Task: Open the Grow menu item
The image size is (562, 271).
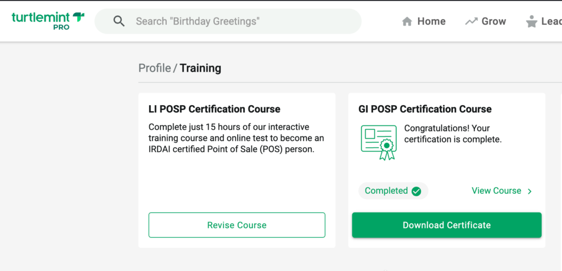Action: pos(486,21)
